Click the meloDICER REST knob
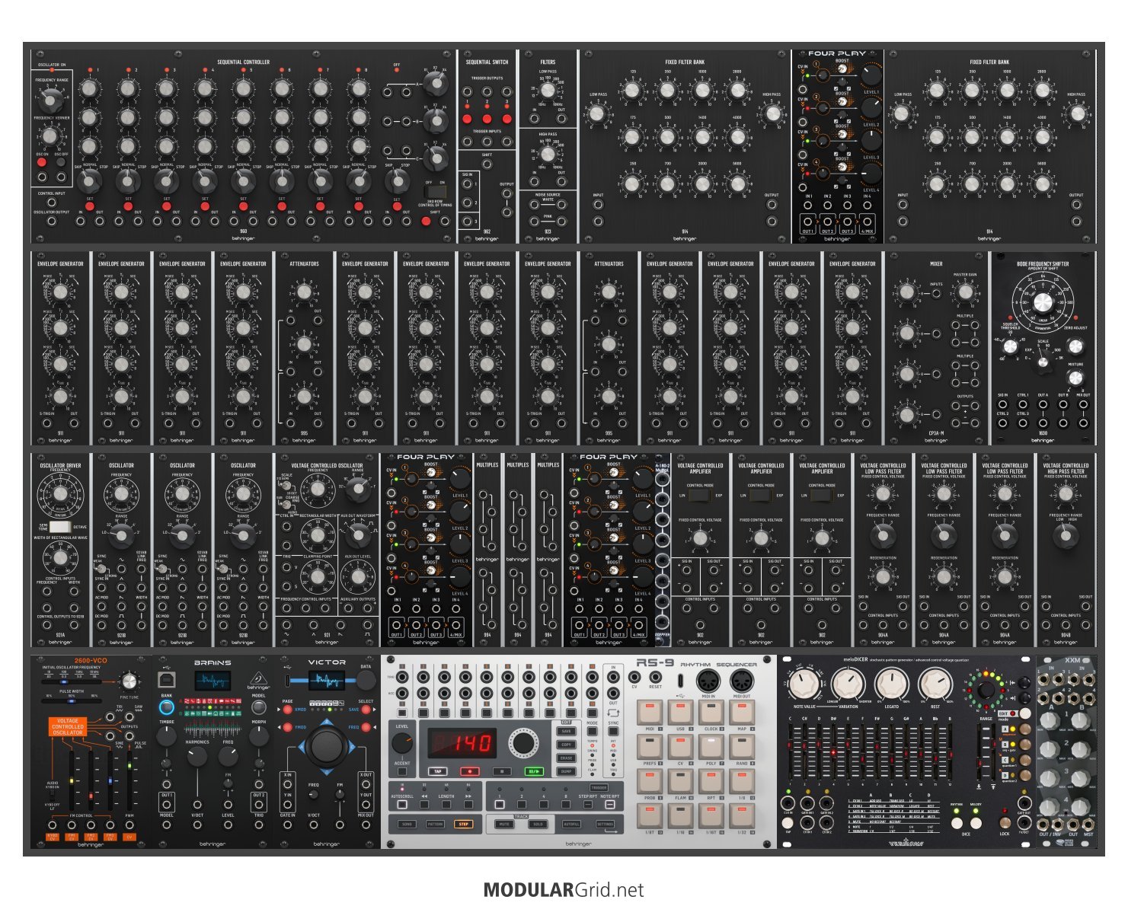Image resolution: width=1128 pixels, height=906 pixels. pyautogui.click(x=935, y=685)
